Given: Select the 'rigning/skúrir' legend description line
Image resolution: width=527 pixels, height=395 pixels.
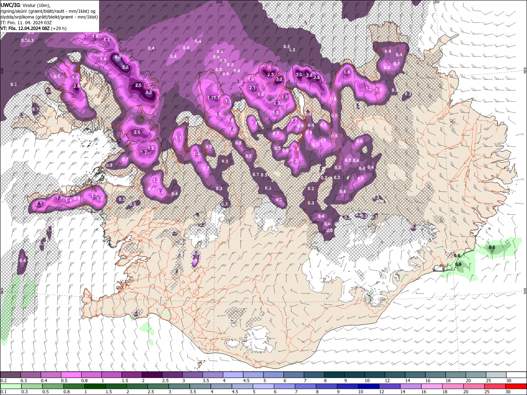Looking at the screenshot, I should pyautogui.click(x=49, y=11).
